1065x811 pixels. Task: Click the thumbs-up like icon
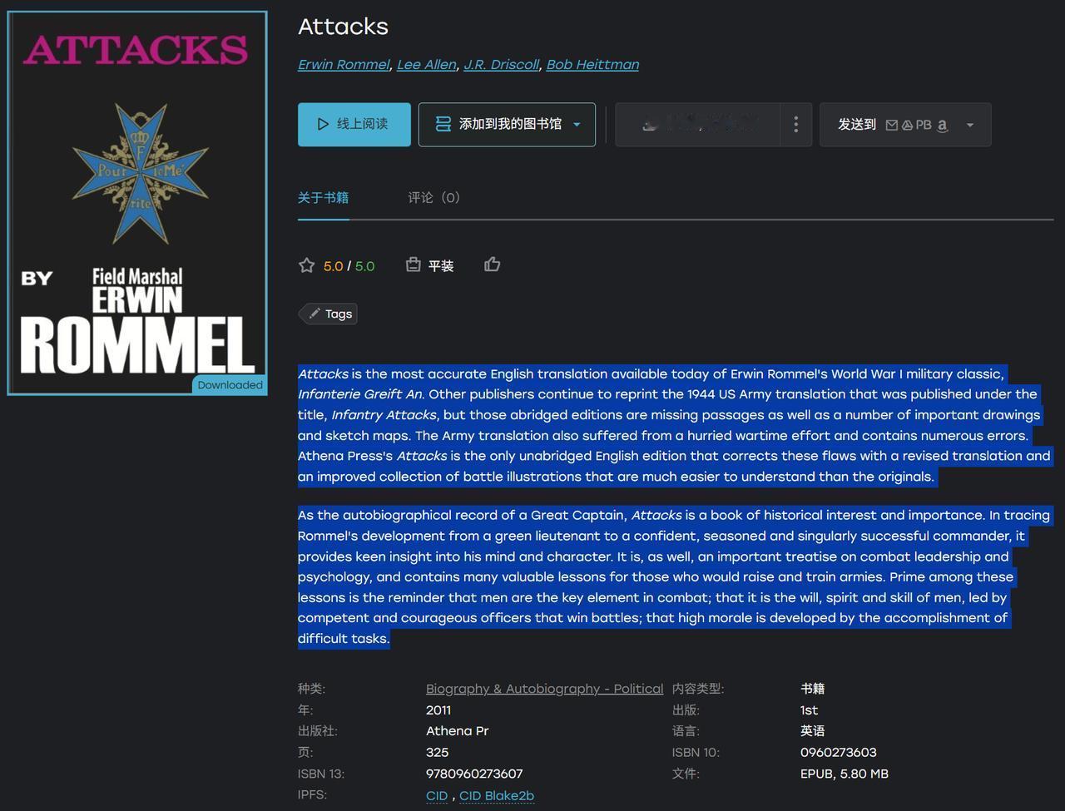pos(493,265)
